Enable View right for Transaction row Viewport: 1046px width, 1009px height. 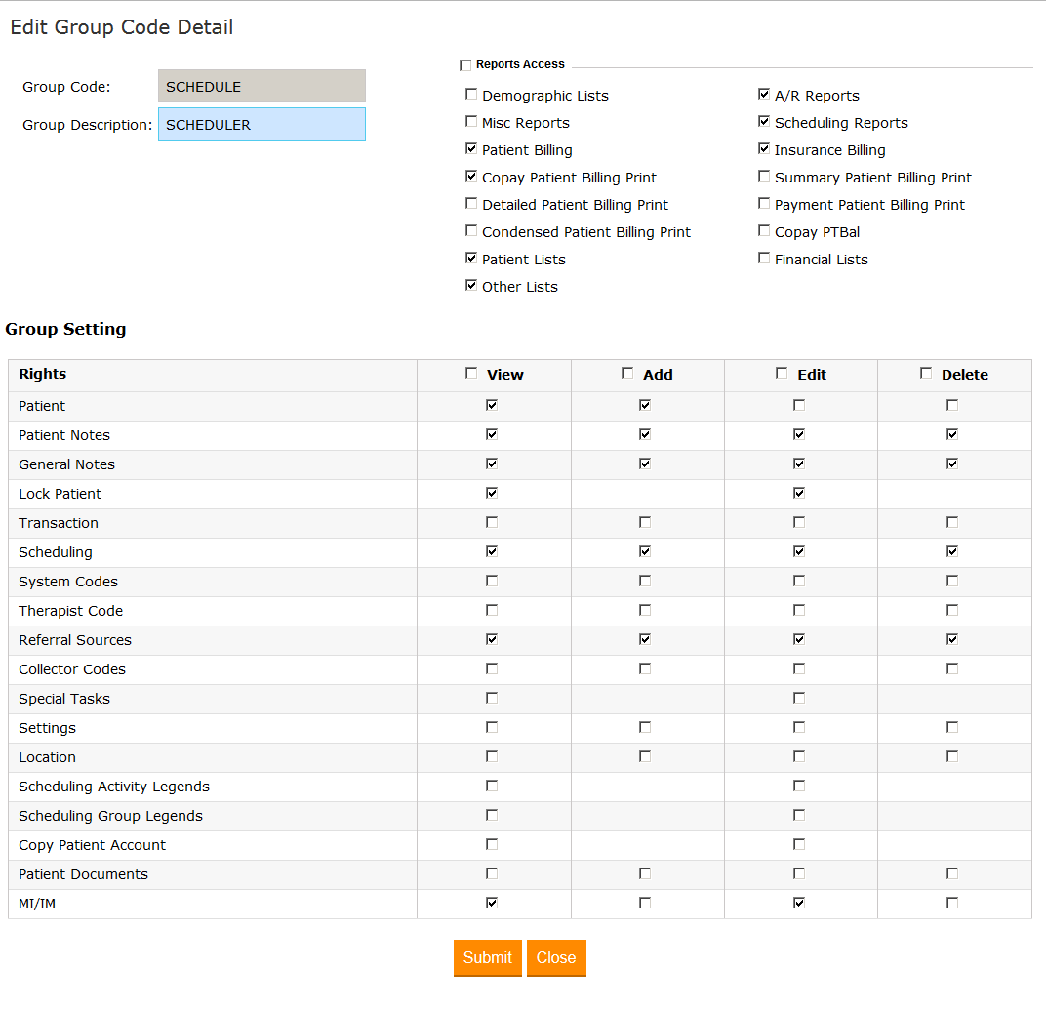[x=492, y=522]
